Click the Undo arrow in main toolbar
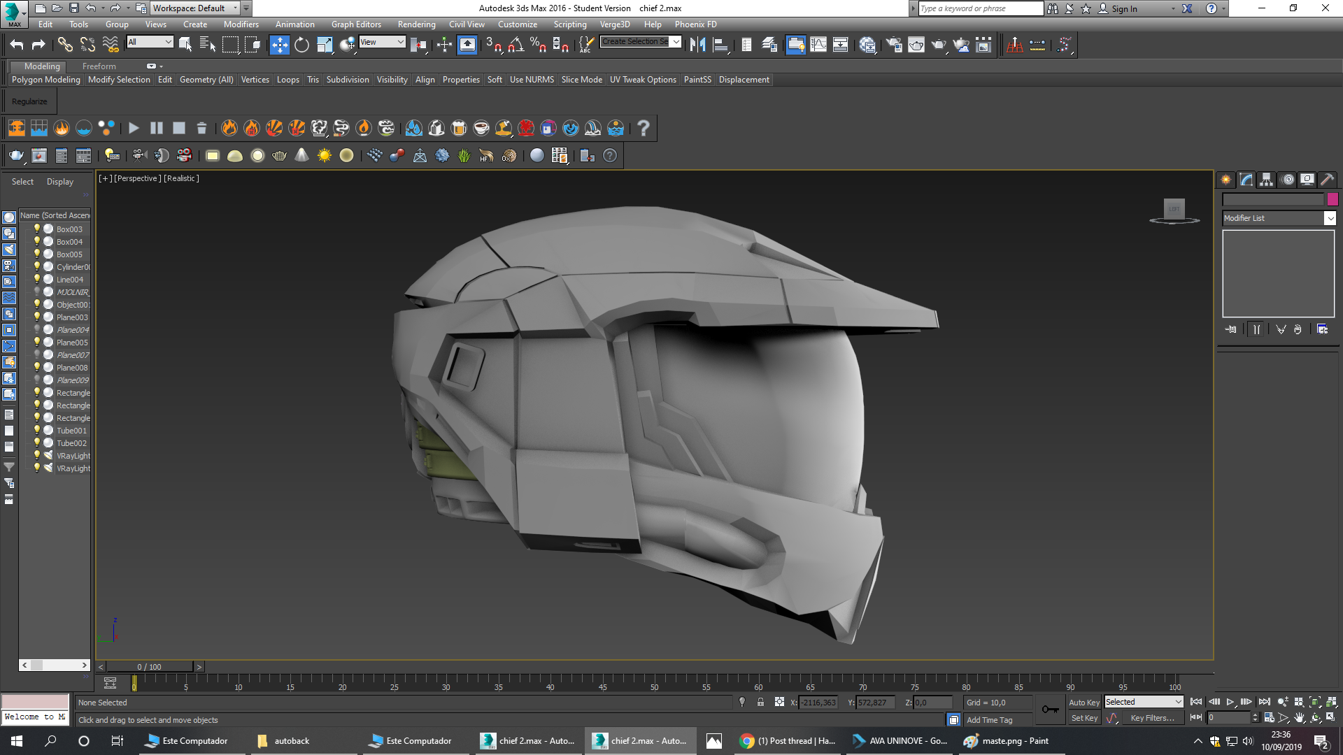The image size is (1343, 755). pyautogui.click(x=17, y=45)
